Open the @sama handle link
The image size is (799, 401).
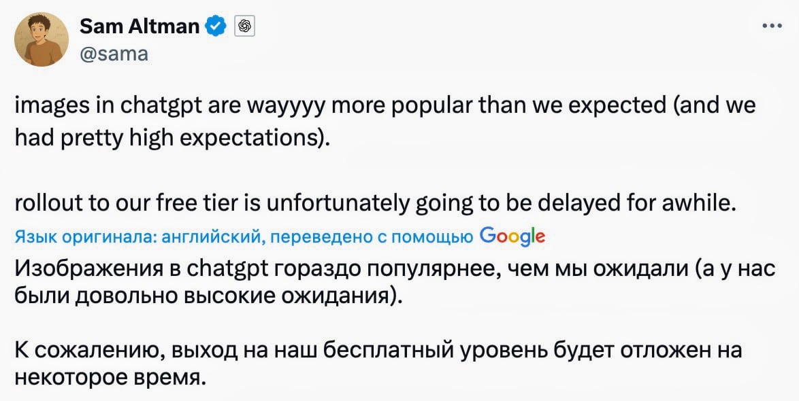pyautogui.click(x=114, y=53)
